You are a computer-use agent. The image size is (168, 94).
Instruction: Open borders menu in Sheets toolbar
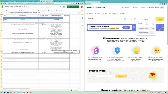pos(49,10)
